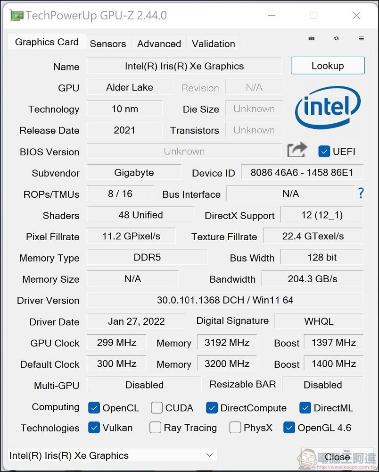This screenshot has height=472, width=379.
Task: Open the Validation tab
Action: pos(214,43)
